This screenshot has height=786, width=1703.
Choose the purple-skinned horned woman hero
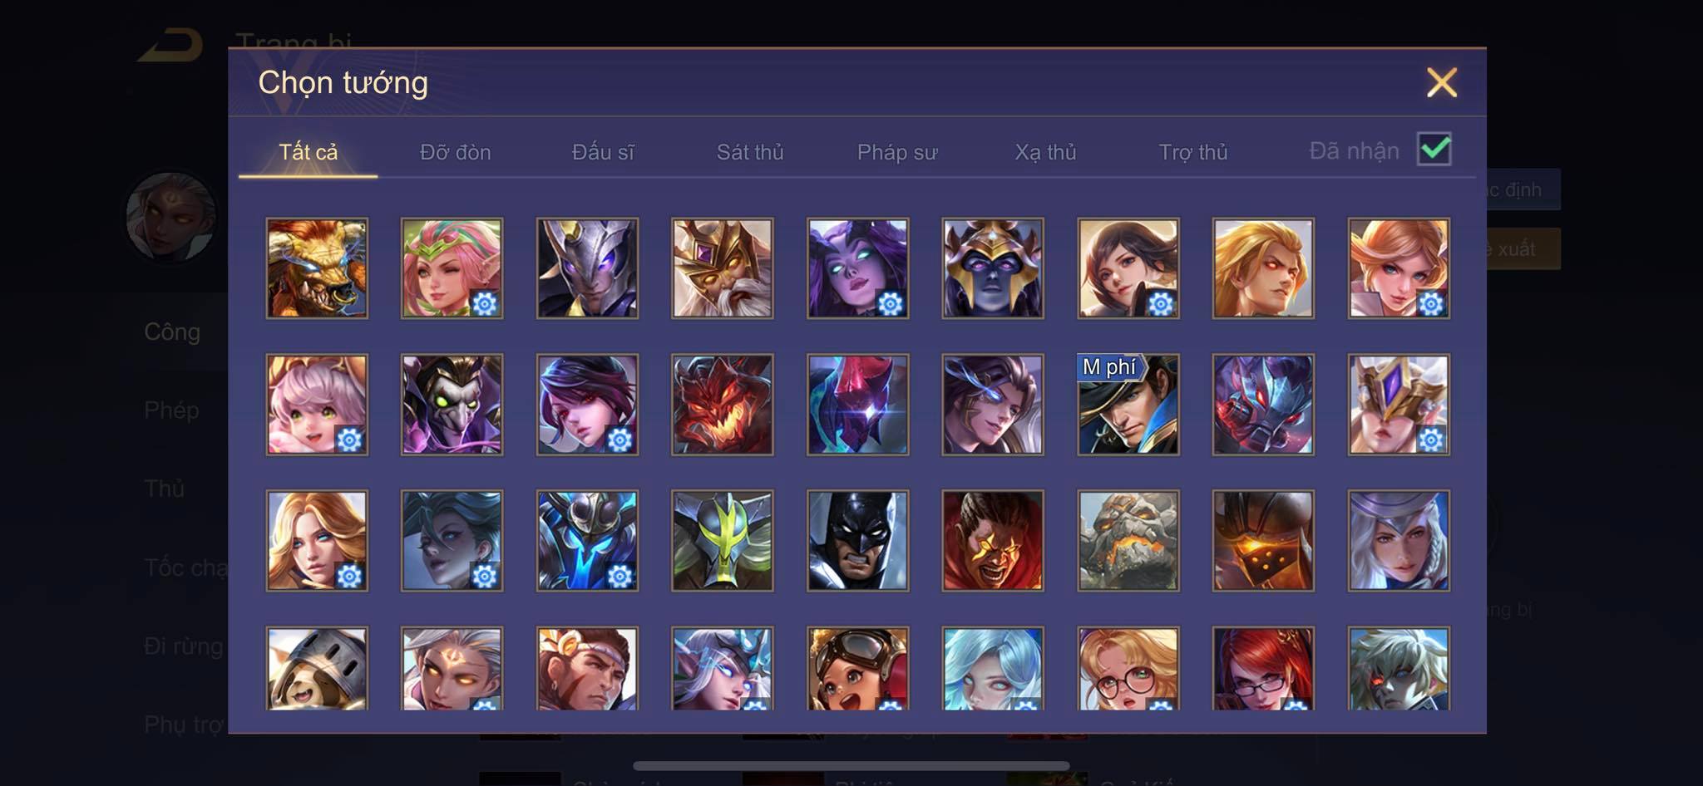point(857,268)
